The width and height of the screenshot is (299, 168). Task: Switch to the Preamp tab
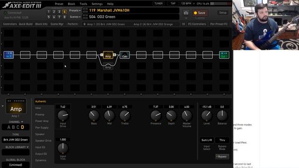tap(40, 114)
